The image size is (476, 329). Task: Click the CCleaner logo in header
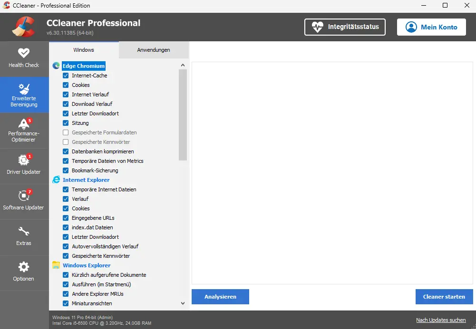tap(24, 27)
